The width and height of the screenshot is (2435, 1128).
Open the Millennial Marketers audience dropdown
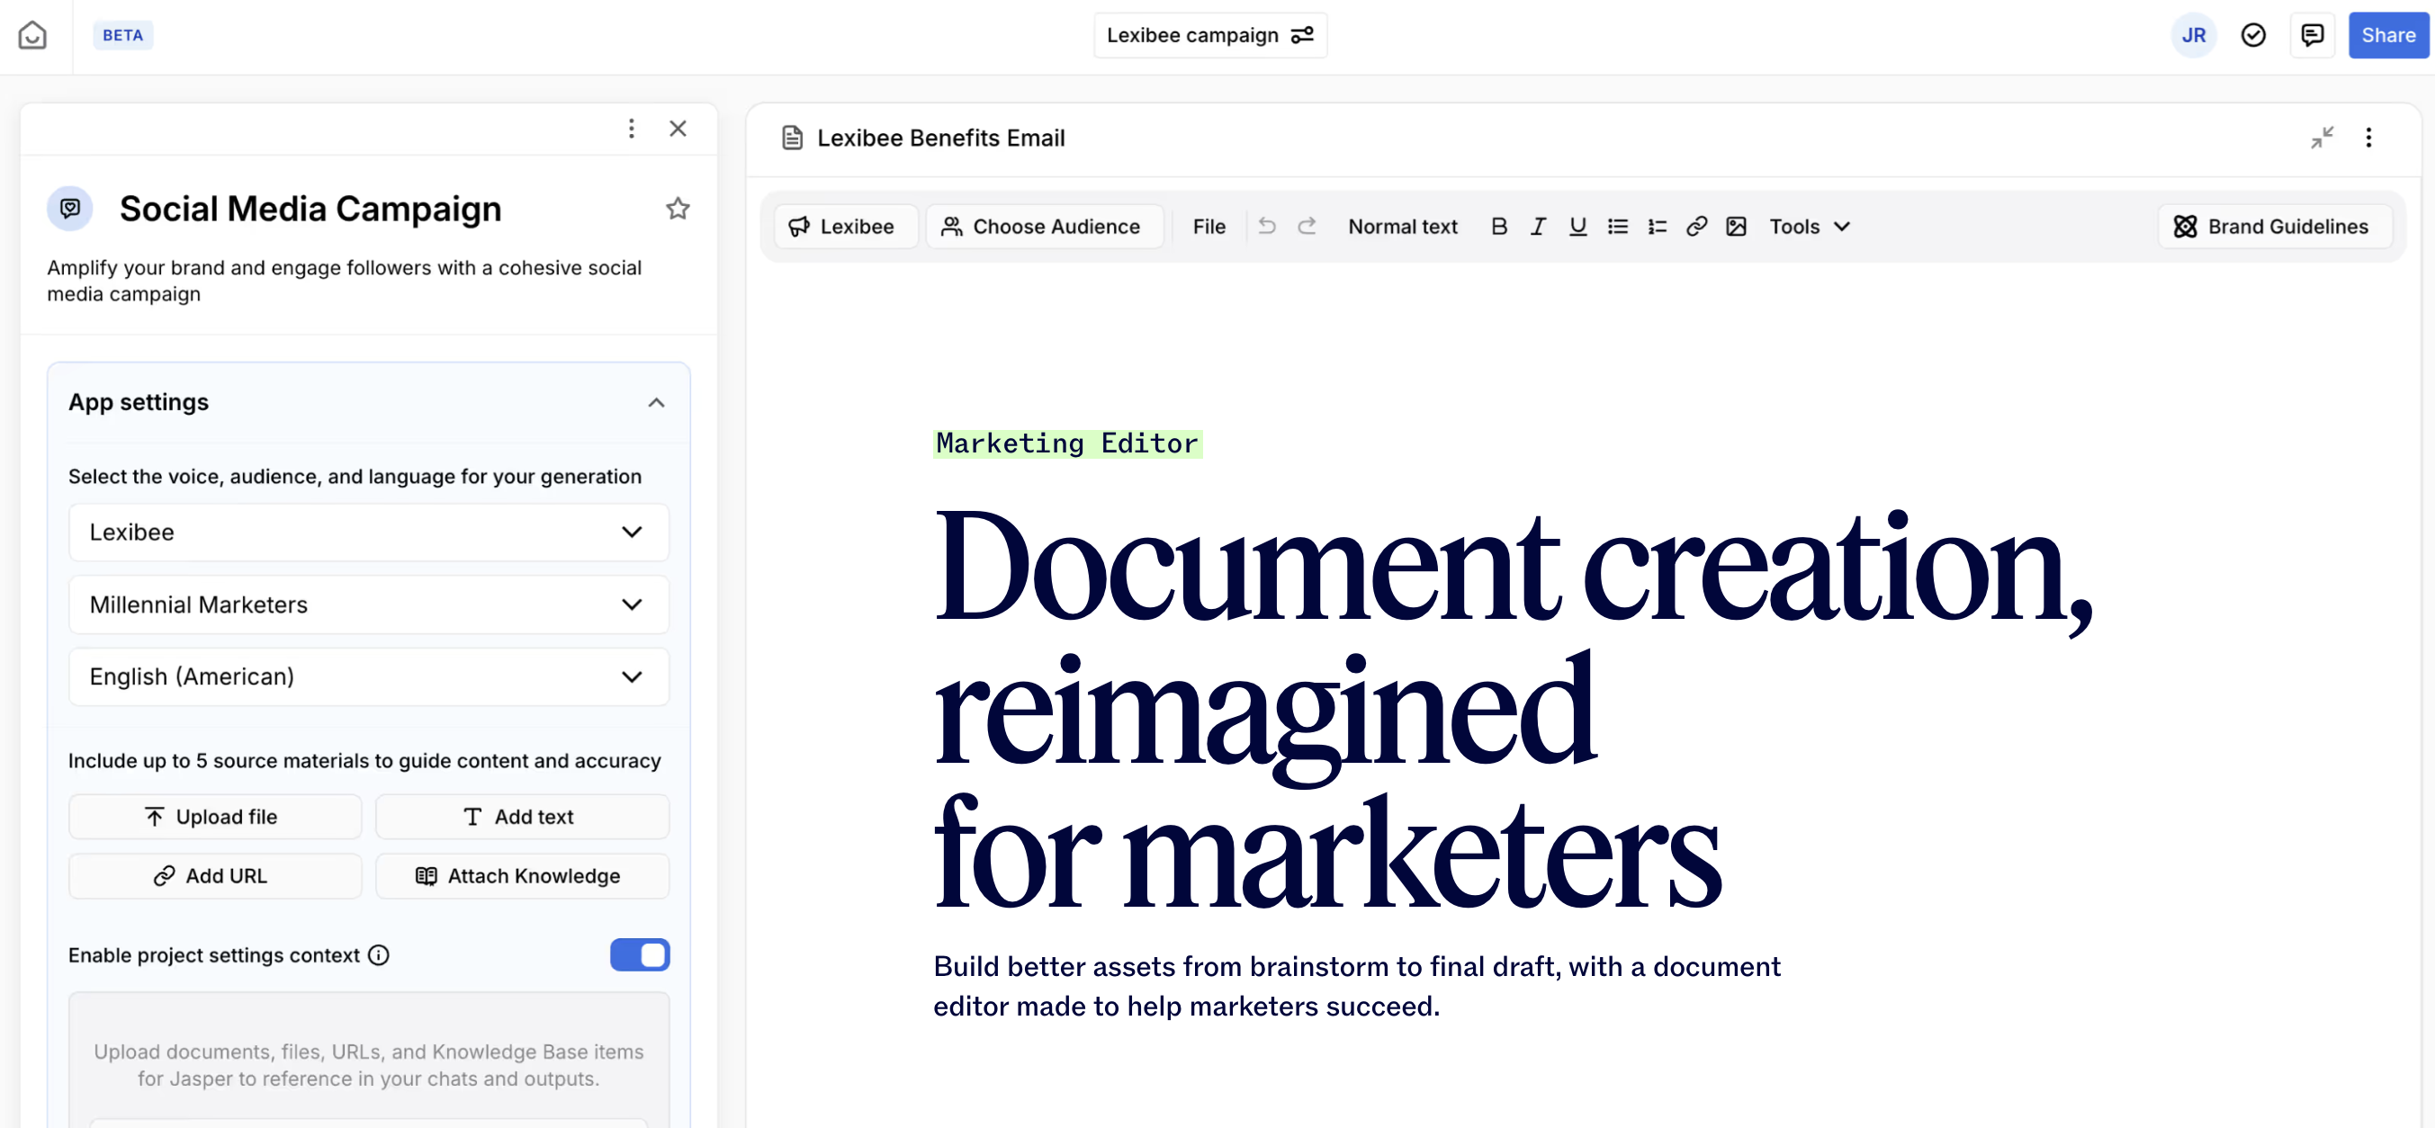(369, 604)
